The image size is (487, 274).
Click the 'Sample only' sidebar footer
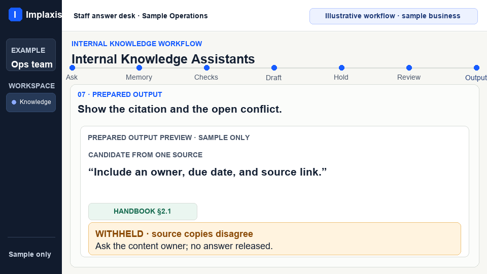tap(30, 254)
